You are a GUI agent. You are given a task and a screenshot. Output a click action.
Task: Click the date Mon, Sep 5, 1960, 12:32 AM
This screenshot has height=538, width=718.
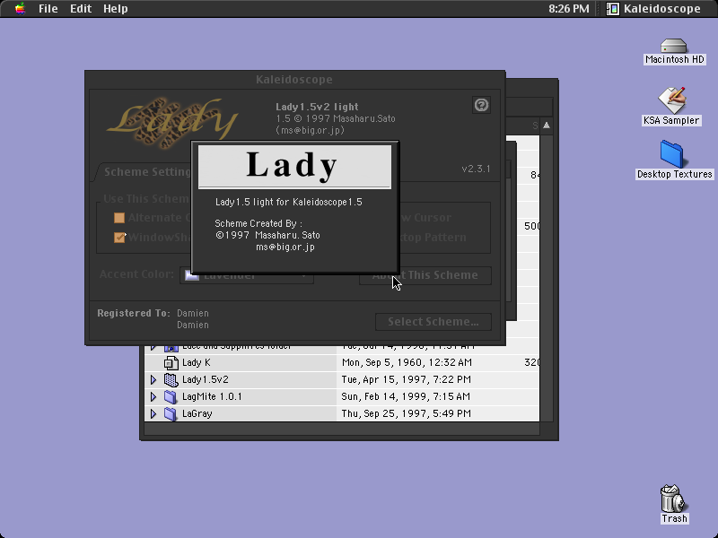(407, 363)
